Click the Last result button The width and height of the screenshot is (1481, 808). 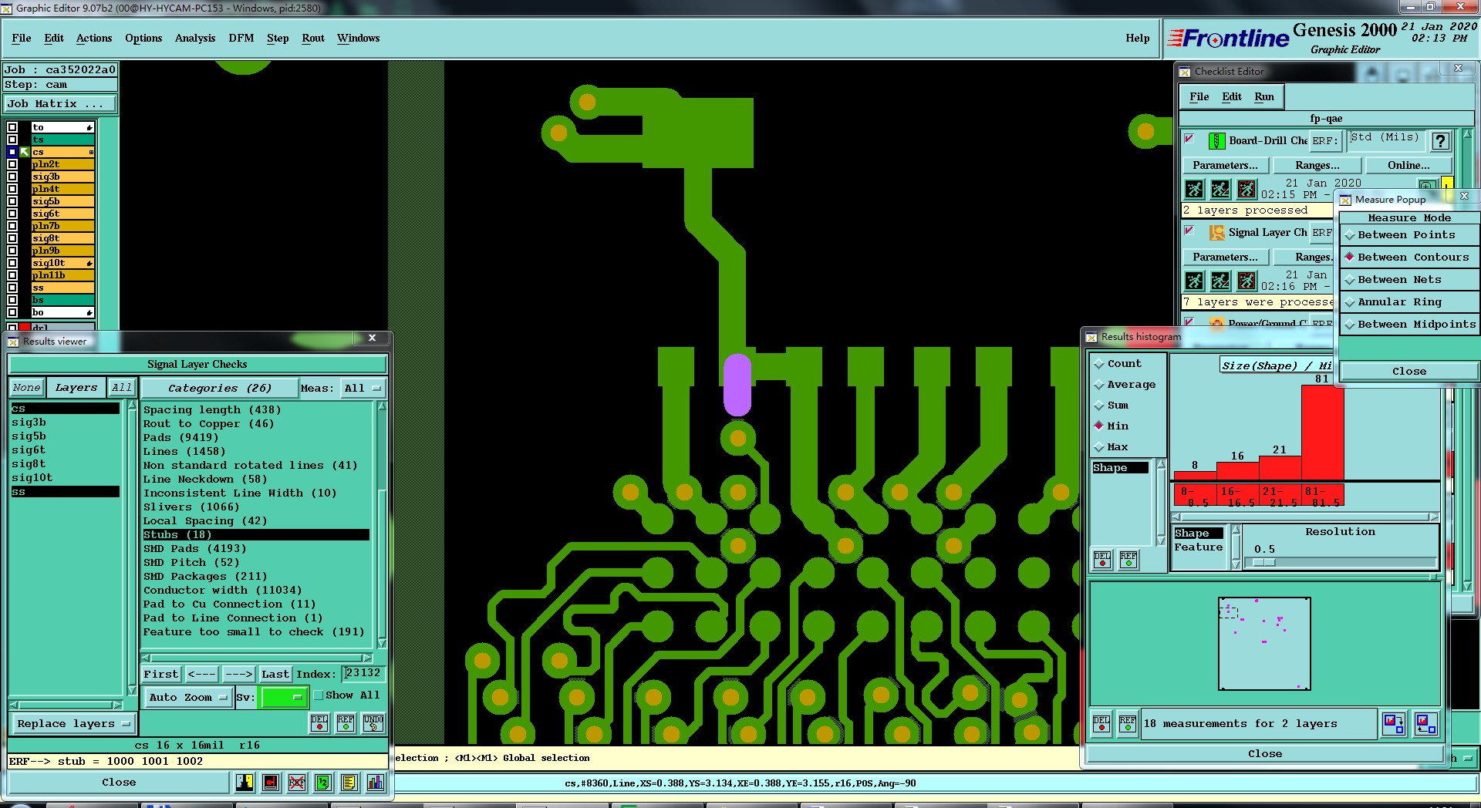click(275, 674)
